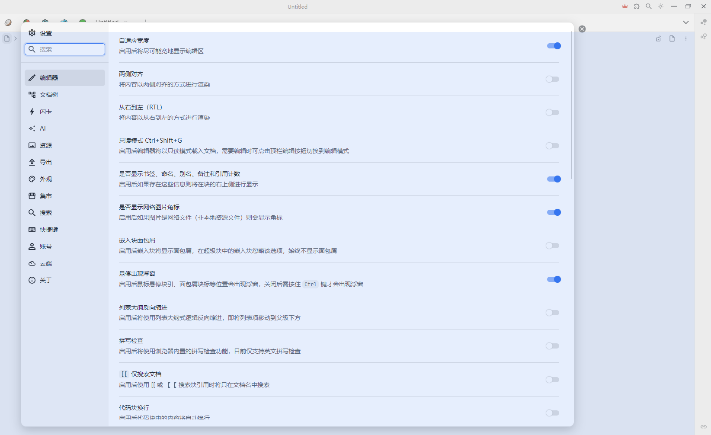The image size is (711, 435).
Task: Close the settings dialog with the round X
Action: 582,29
